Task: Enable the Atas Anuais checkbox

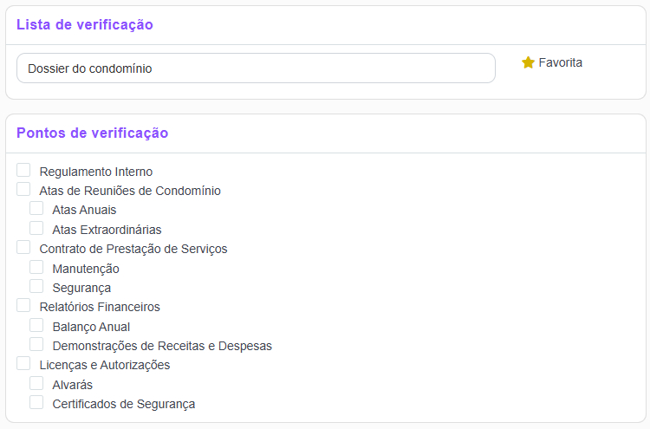Action: (x=36, y=208)
